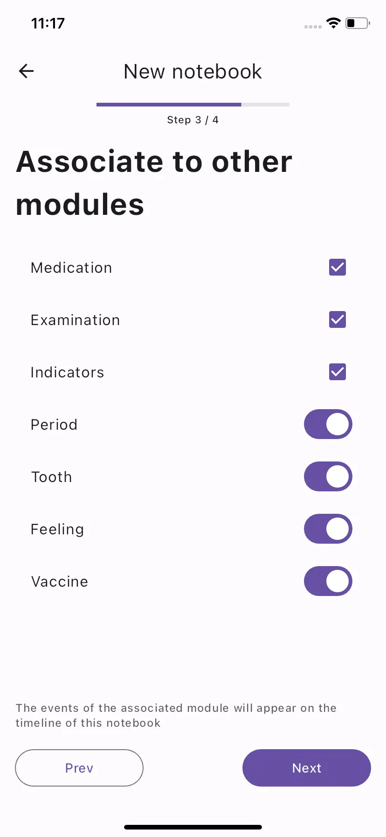Uncheck the Medication checkbox

coord(338,268)
